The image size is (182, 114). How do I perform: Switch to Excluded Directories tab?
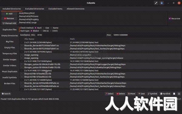tap(35, 9)
